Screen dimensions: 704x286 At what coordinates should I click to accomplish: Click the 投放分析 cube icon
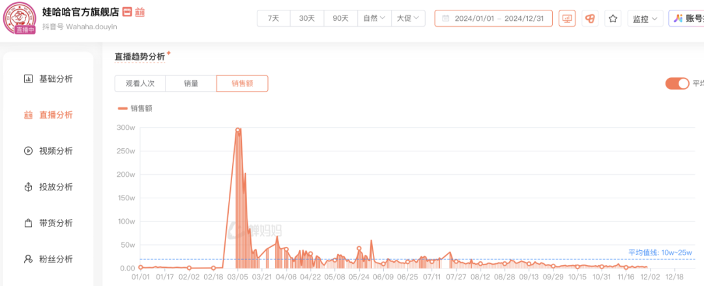28,187
